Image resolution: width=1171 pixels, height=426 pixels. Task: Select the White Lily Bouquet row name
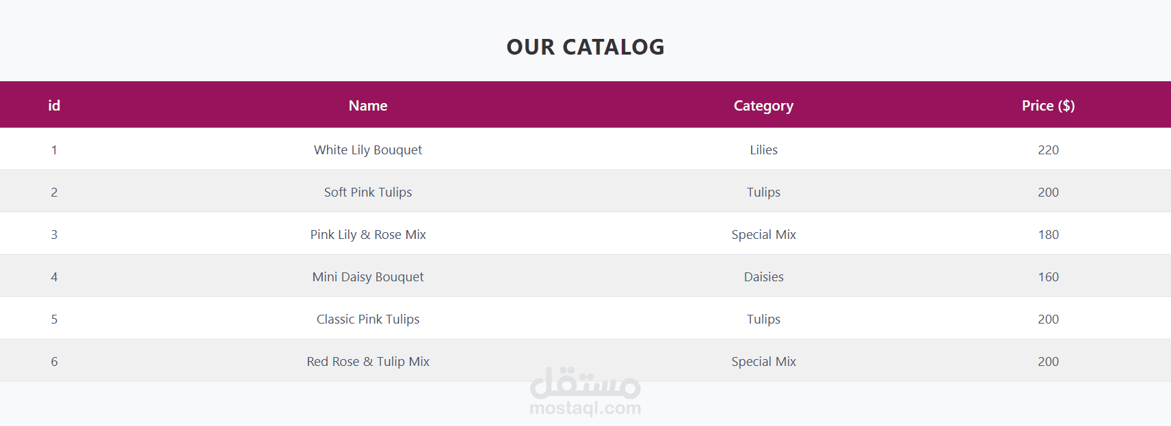[x=368, y=150]
